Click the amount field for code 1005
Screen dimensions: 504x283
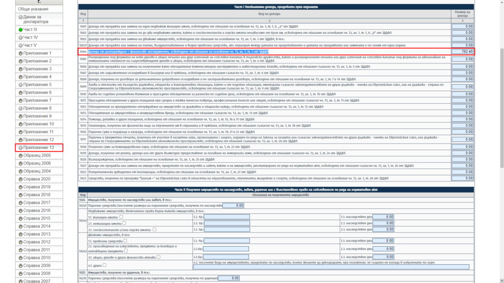coord(463,59)
